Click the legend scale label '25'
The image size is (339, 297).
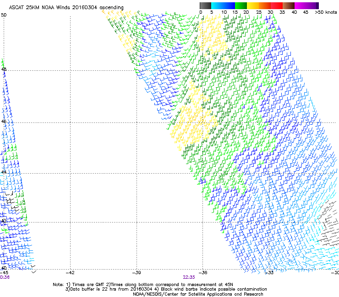259,12
